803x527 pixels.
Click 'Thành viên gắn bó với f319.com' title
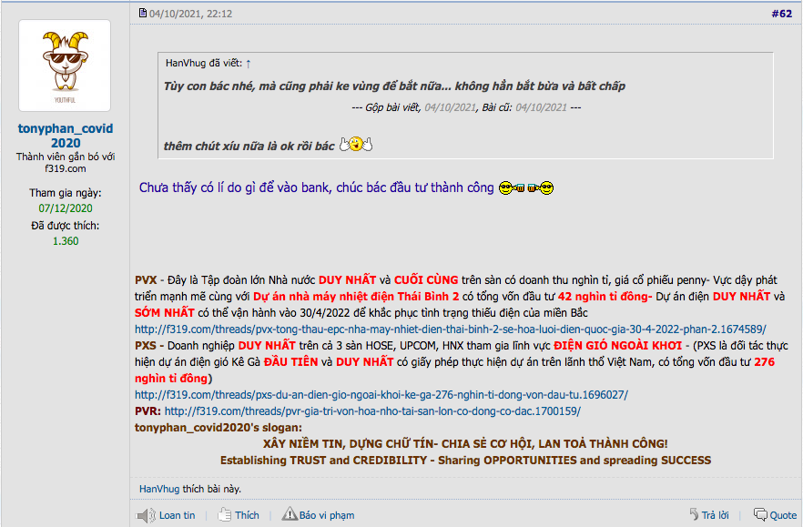point(66,163)
